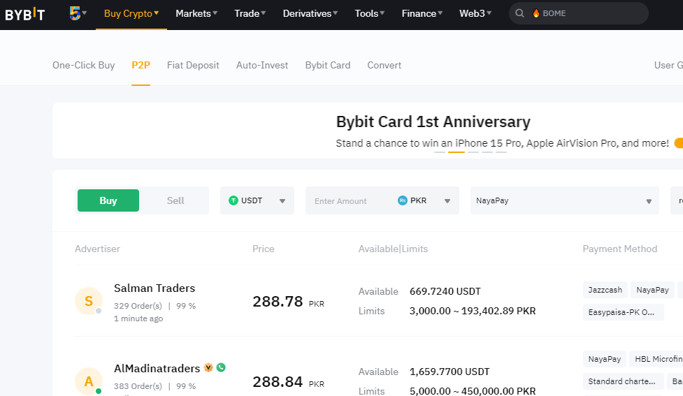Click the PKR currency icon
Viewport: 683px width, 396px height.
pos(403,200)
